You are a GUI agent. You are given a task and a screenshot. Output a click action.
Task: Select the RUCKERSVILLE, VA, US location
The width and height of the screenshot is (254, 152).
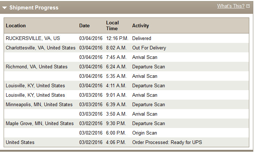(x=33, y=38)
